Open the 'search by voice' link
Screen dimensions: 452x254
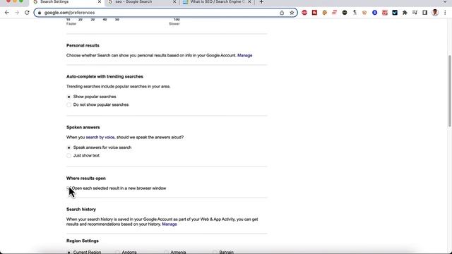(100, 138)
